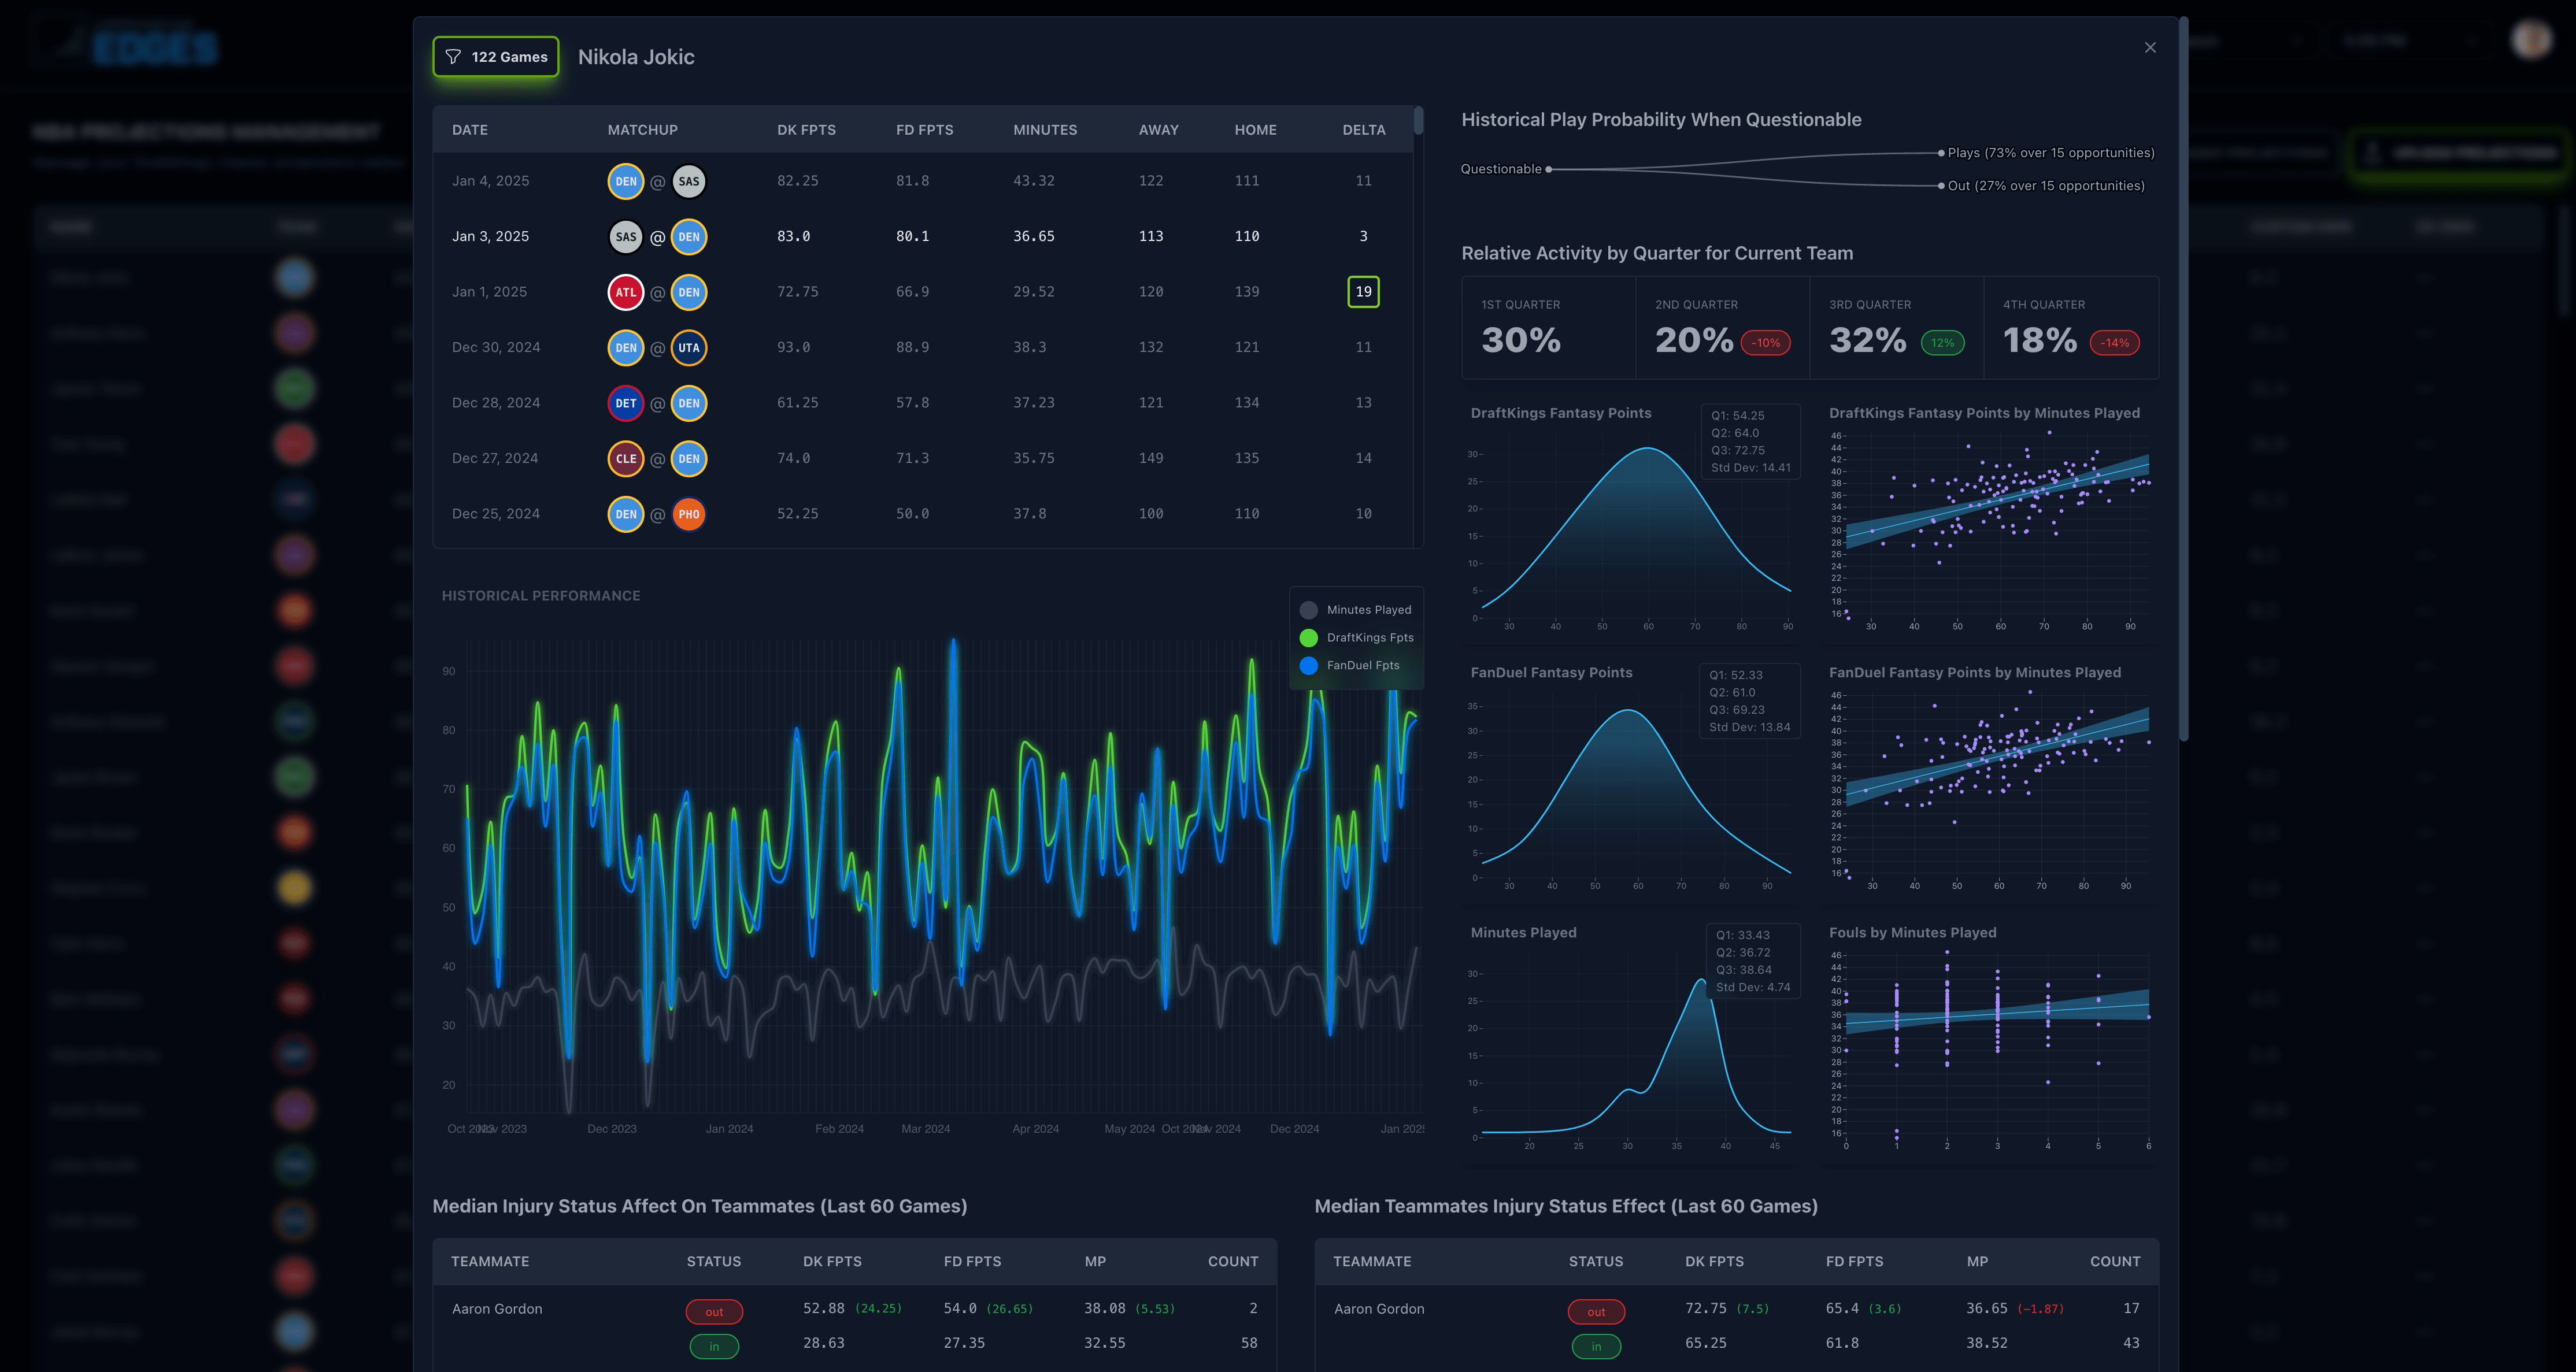This screenshot has height=1372, width=2576.
Task: Click the CLE team badge in Dec 27 row
Action: 626,459
